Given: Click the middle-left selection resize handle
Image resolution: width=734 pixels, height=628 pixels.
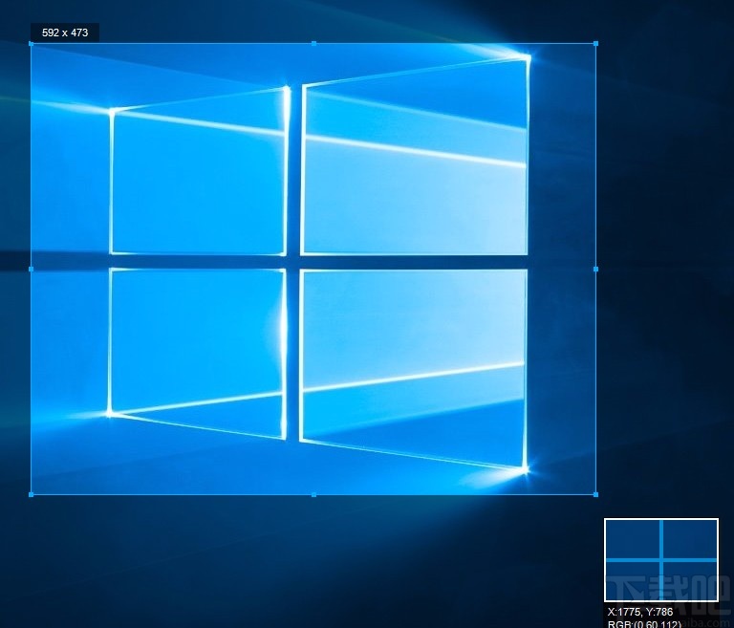Looking at the screenshot, I should pos(31,270).
